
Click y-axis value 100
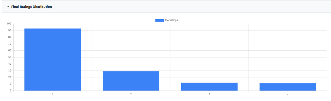point(9,24)
